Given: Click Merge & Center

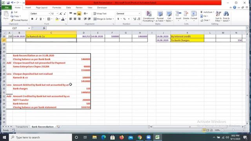Looking at the screenshot, I should (103, 19).
